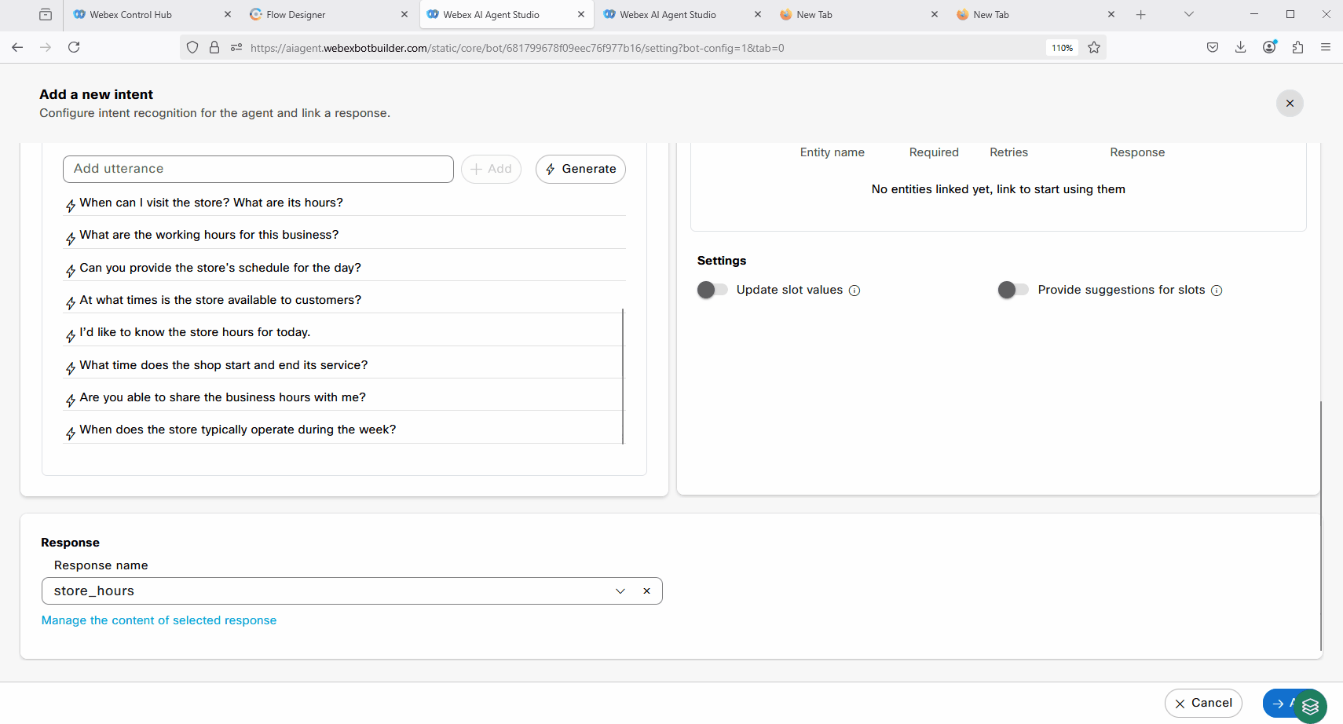Close the Add a new intent dialog
This screenshot has width=1343, height=724.
point(1289,104)
